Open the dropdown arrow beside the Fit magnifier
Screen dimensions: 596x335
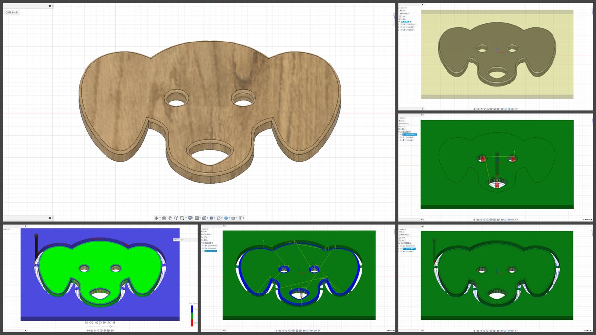click(x=185, y=218)
